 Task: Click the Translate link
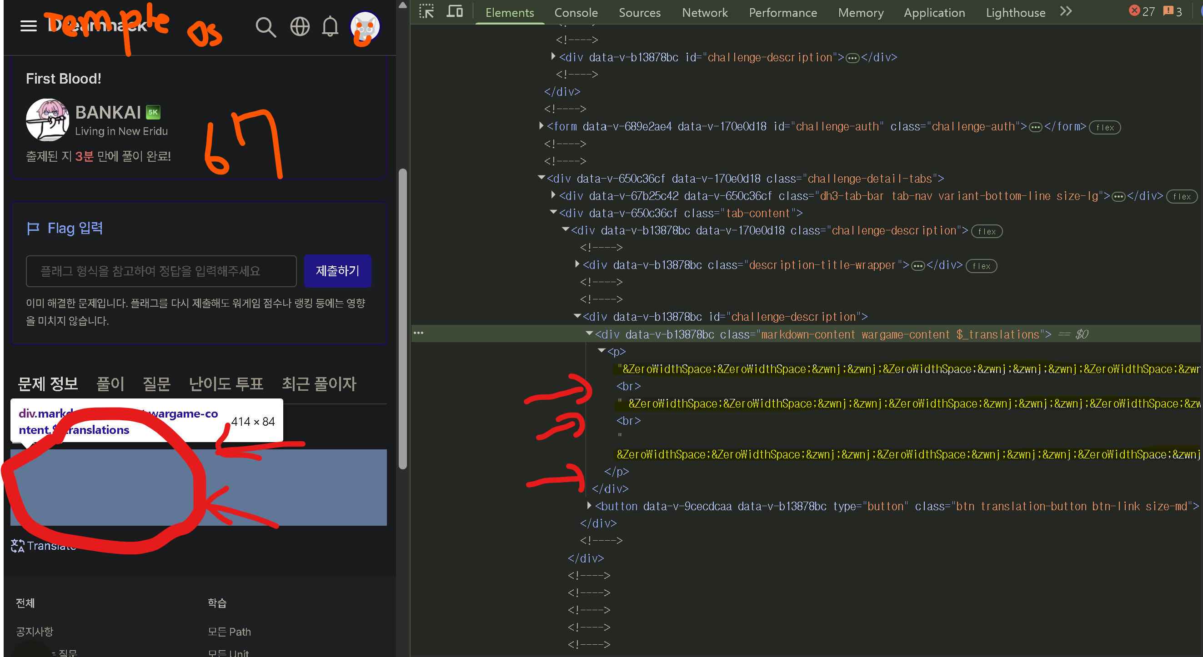[44, 546]
